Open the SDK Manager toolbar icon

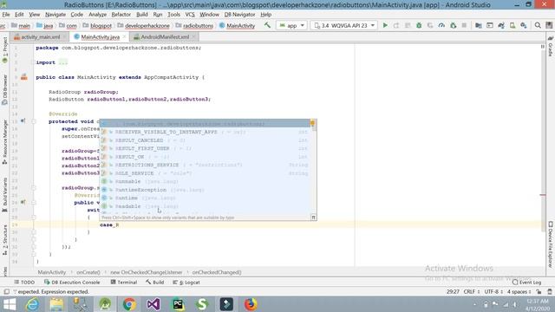(524, 25)
